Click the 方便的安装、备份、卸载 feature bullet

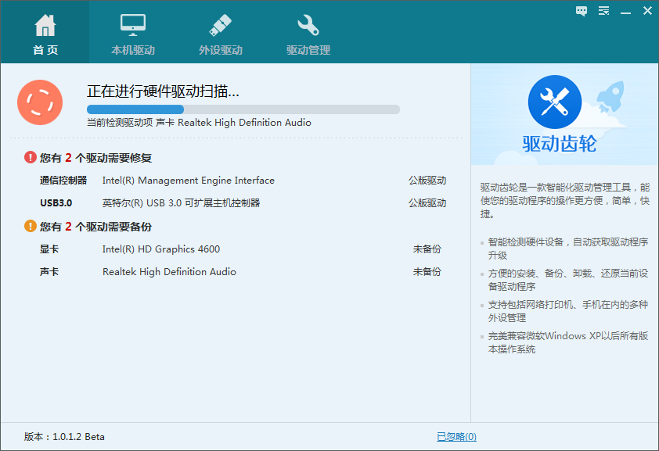pos(567,280)
